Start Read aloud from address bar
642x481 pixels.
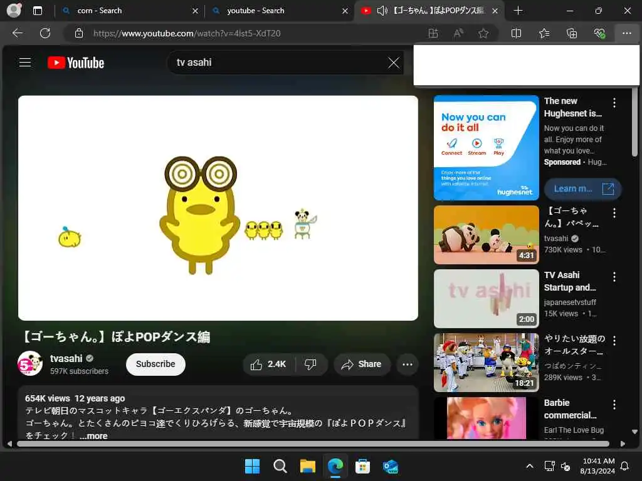[x=458, y=34]
